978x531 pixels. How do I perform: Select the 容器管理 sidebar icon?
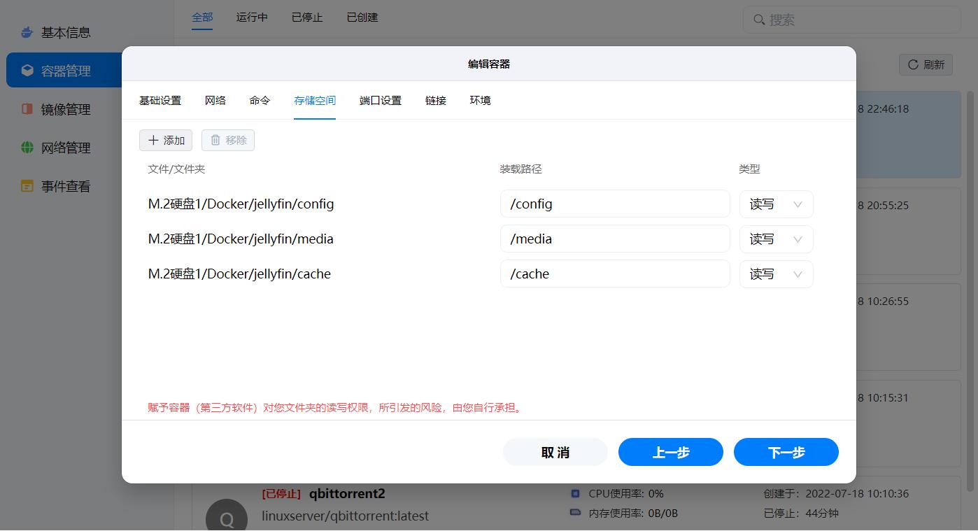(27, 70)
